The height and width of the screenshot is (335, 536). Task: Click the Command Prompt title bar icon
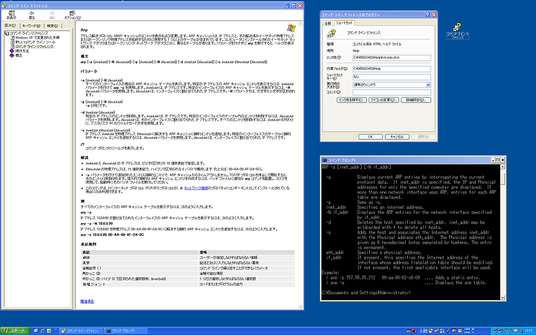[325, 160]
